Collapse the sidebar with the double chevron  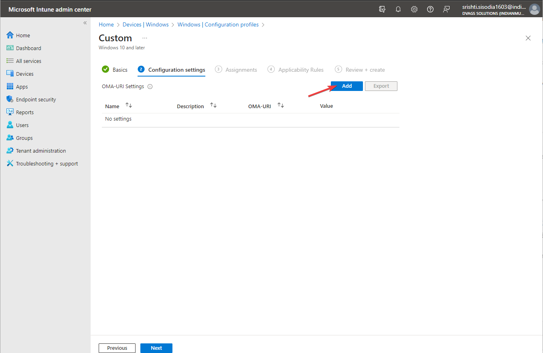point(85,23)
